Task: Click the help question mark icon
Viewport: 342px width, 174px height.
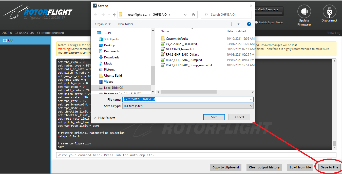Action: click(x=249, y=24)
